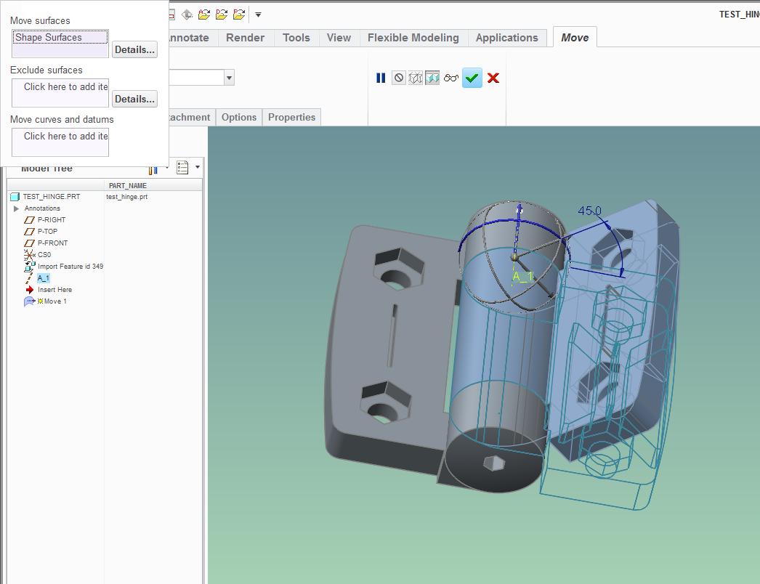Image resolution: width=760 pixels, height=584 pixels.
Task: Click Details button beside Exclude surfaces
Action: (134, 99)
